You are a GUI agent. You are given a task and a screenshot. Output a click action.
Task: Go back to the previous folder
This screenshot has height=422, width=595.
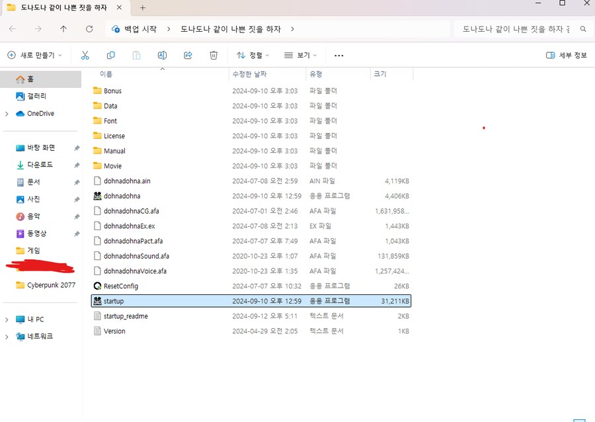[x=12, y=29]
